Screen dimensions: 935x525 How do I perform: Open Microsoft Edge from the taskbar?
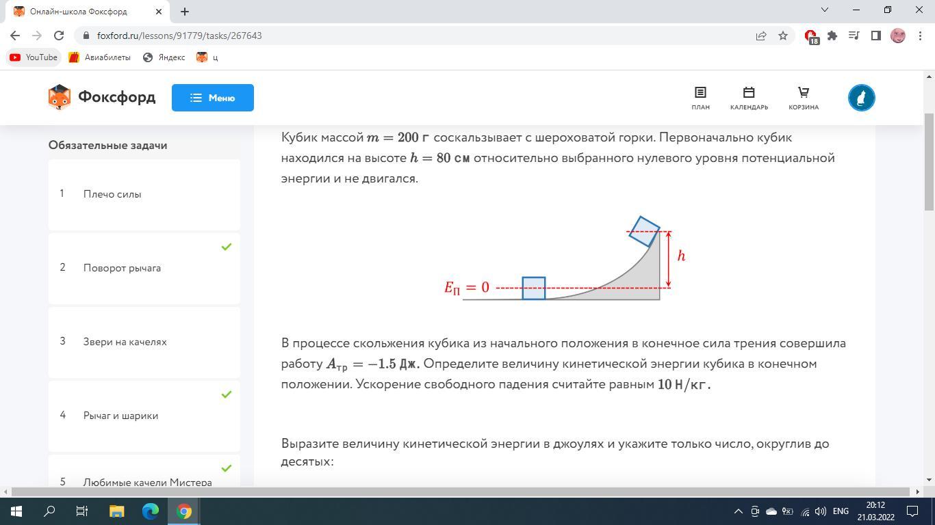pos(151,511)
